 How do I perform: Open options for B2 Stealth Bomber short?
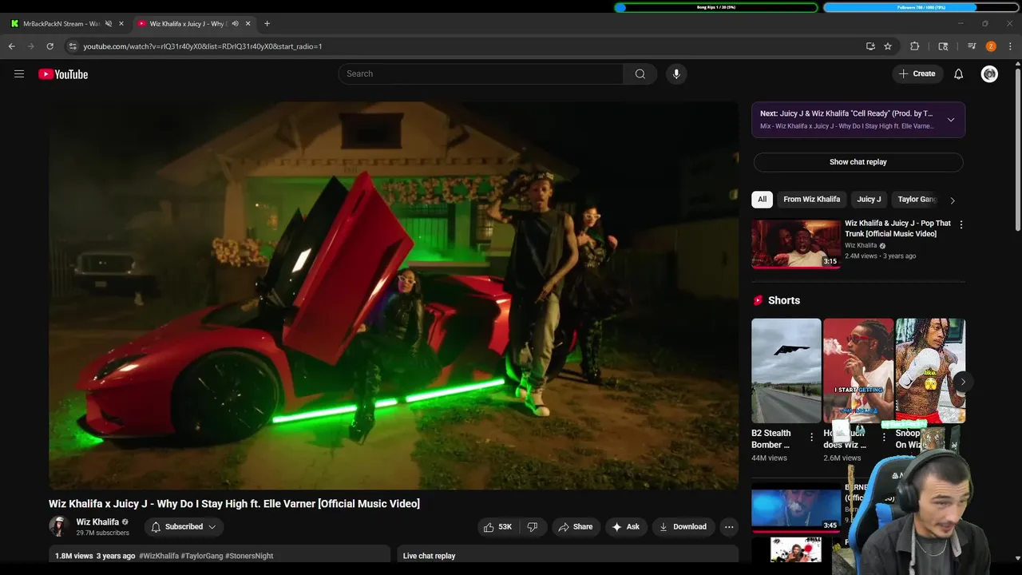(x=811, y=437)
